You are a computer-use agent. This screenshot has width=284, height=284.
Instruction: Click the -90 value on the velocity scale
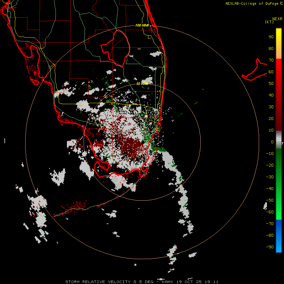coord(270,247)
